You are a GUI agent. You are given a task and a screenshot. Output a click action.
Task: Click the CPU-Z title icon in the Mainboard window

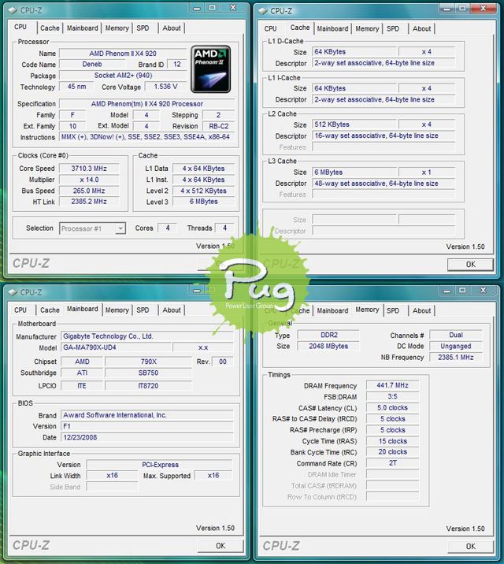[13, 292]
